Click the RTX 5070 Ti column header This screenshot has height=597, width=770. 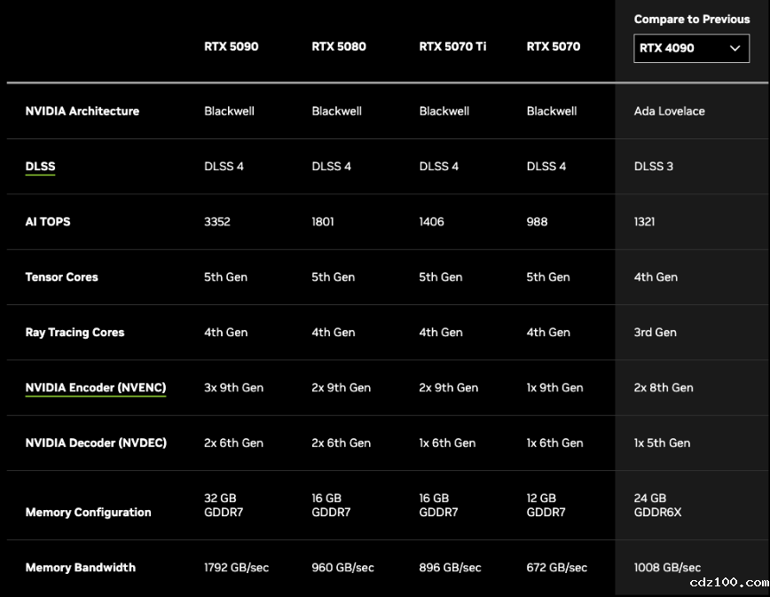tap(452, 46)
